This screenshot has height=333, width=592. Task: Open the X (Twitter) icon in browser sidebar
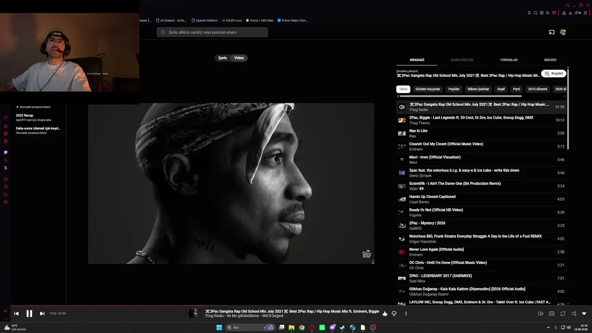6,168
